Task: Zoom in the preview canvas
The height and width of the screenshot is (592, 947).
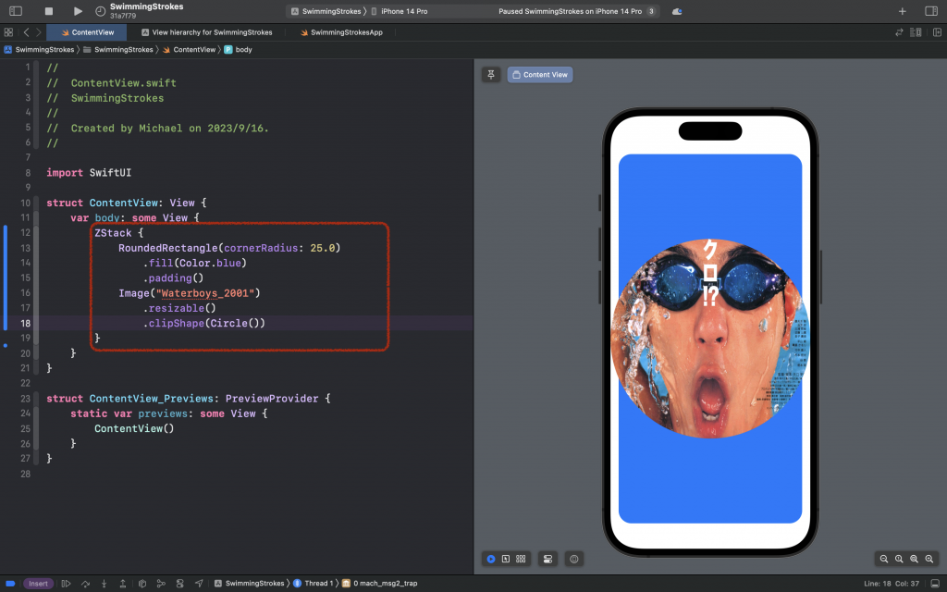Action: (929, 559)
